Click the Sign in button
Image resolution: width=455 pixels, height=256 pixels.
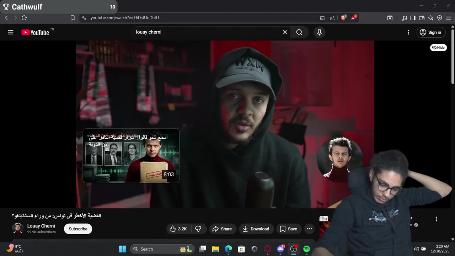[x=430, y=32]
